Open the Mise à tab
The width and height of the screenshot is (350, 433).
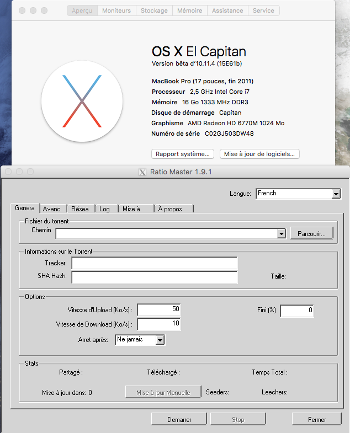click(x=136, y=209)
